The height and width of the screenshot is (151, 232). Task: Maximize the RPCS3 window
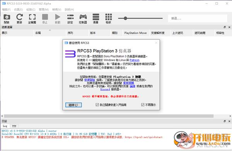click(217, 3)
